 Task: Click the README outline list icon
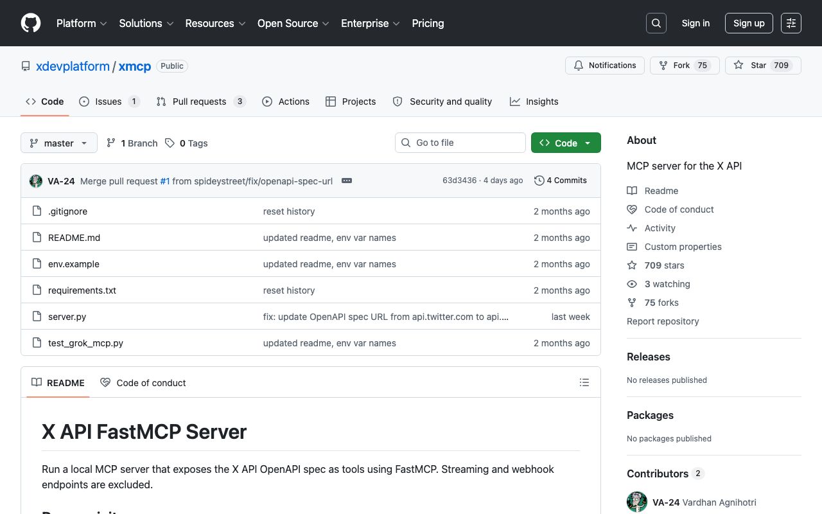[x=584, y=382]
